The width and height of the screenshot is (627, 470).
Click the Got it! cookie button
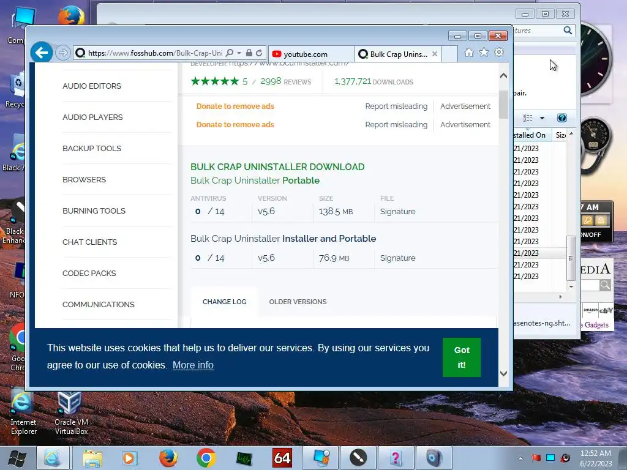tap(462, 357)
